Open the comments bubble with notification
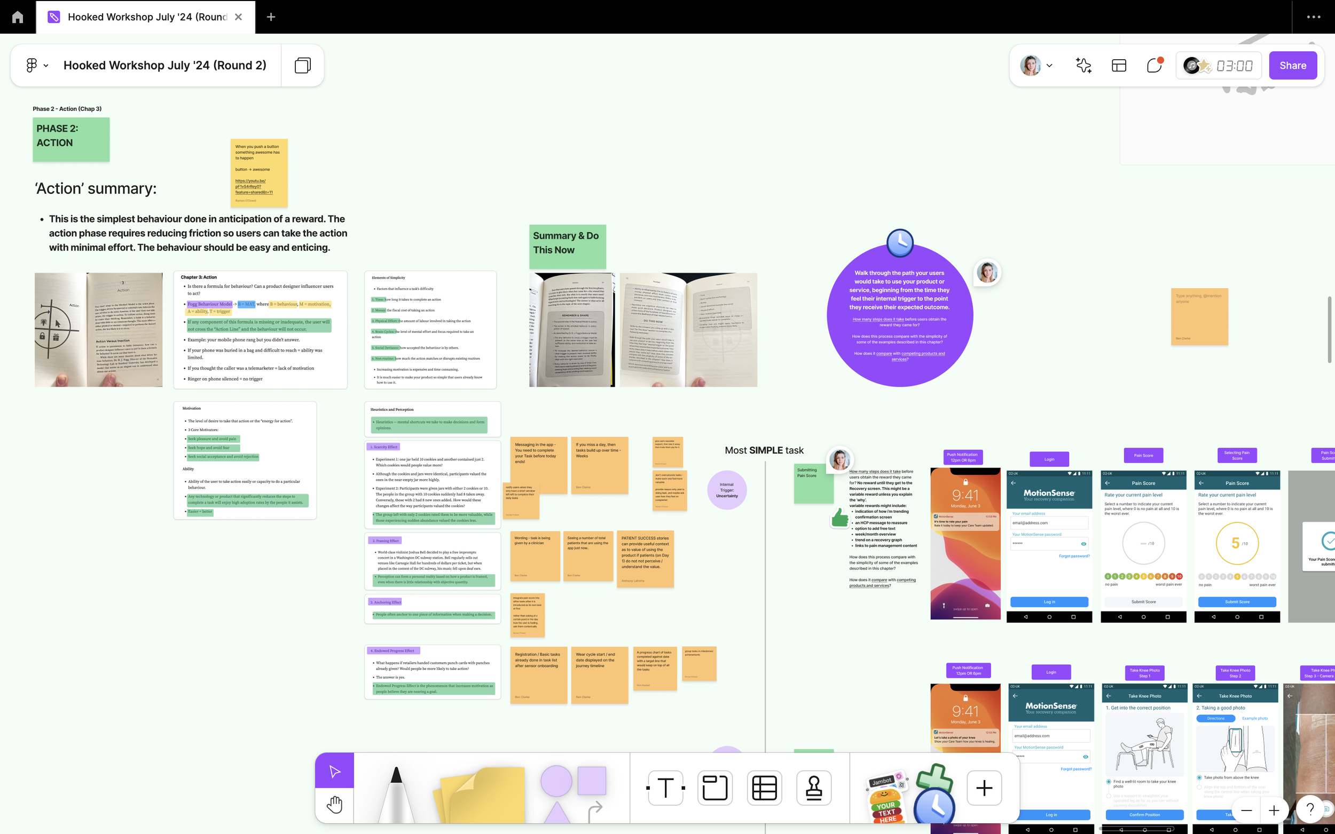Viewport: 1335px width, 834px height. pos(1154,66)
